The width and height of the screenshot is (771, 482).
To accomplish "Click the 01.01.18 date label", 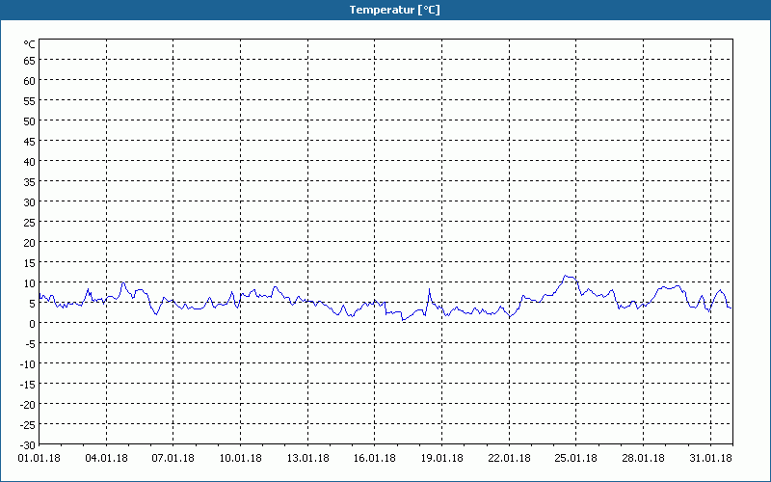I will coord(39,458).
